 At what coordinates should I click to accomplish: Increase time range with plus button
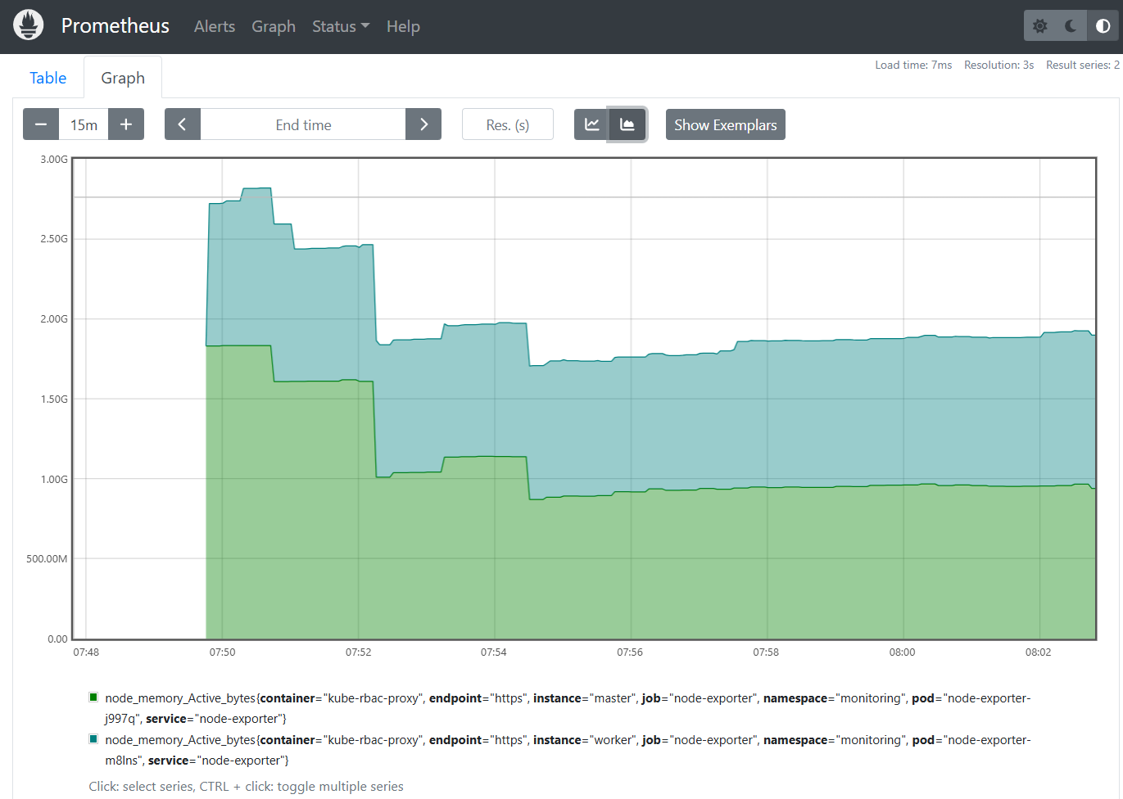126,124
